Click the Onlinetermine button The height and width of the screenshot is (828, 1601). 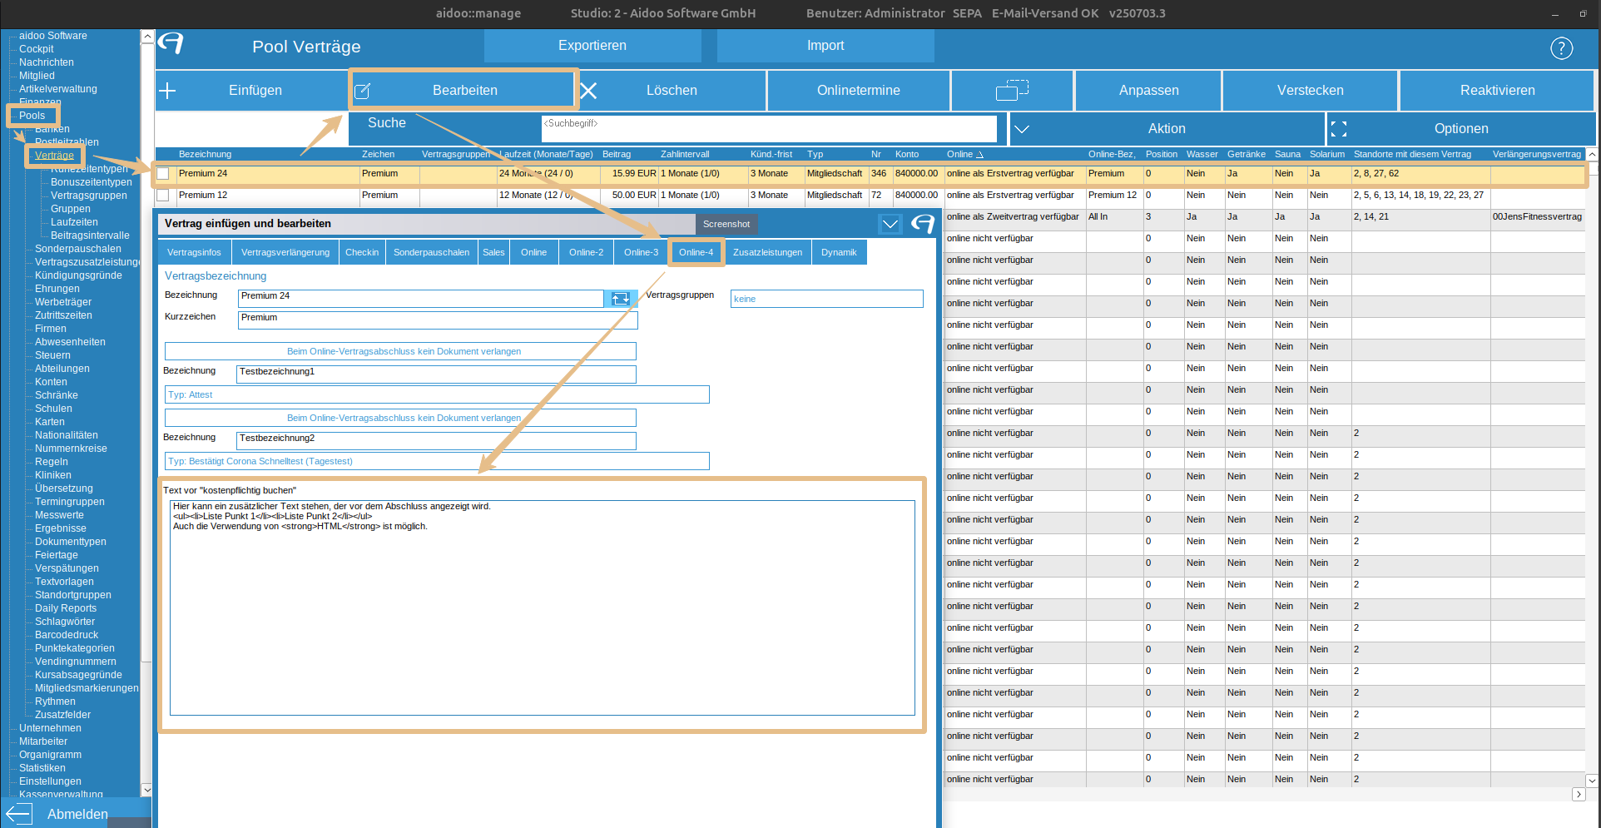click(858, 90)
